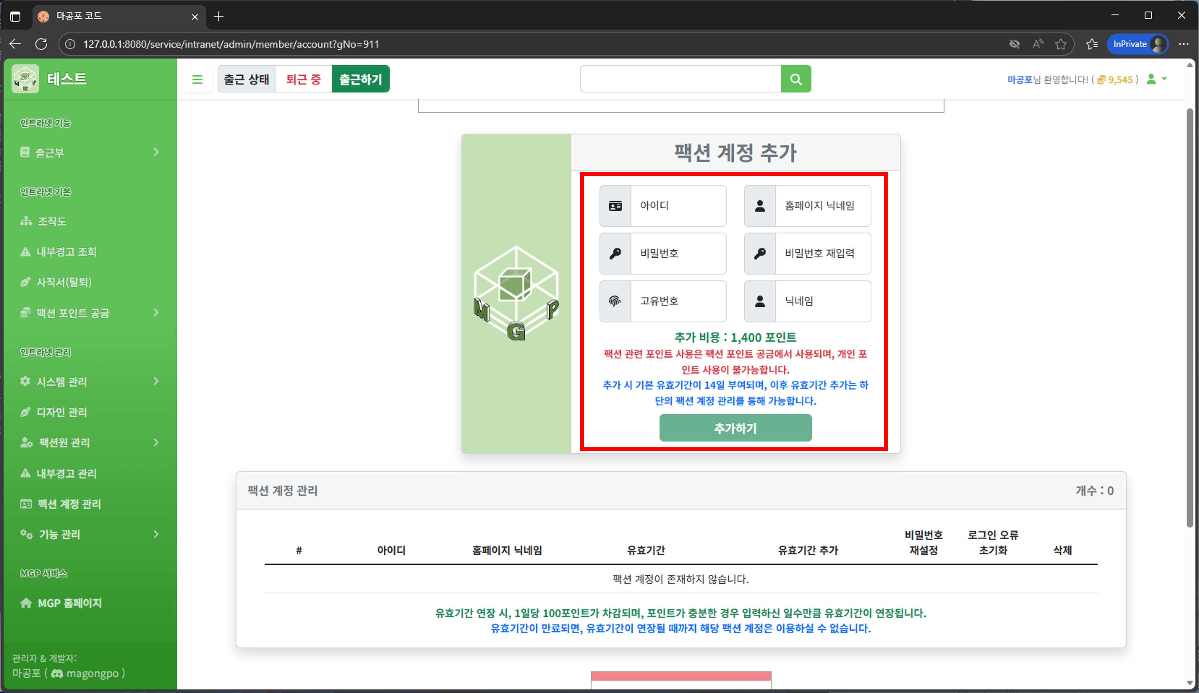Open the hamburger menu
1199x693 pixels.
pos(197,79)
